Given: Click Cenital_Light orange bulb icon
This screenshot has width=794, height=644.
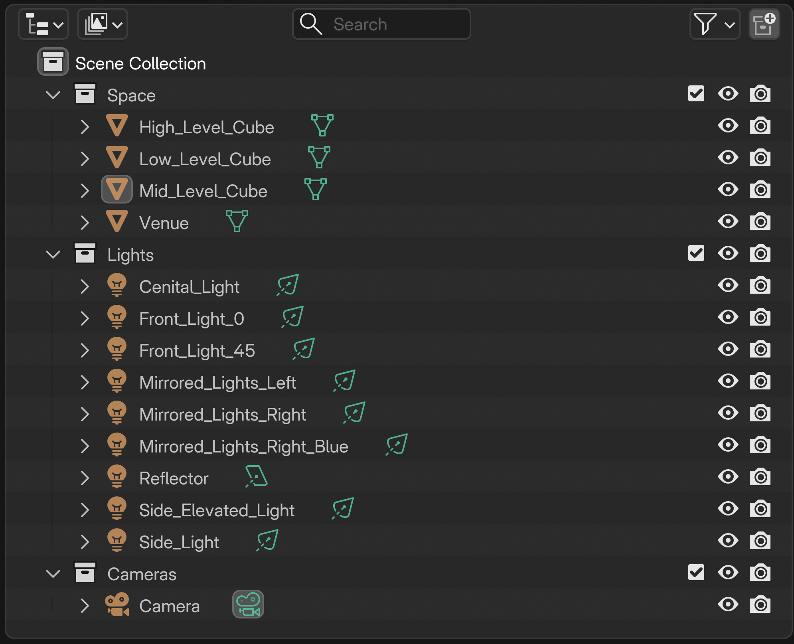Looking at the screenshot, I should pos(117,285).
